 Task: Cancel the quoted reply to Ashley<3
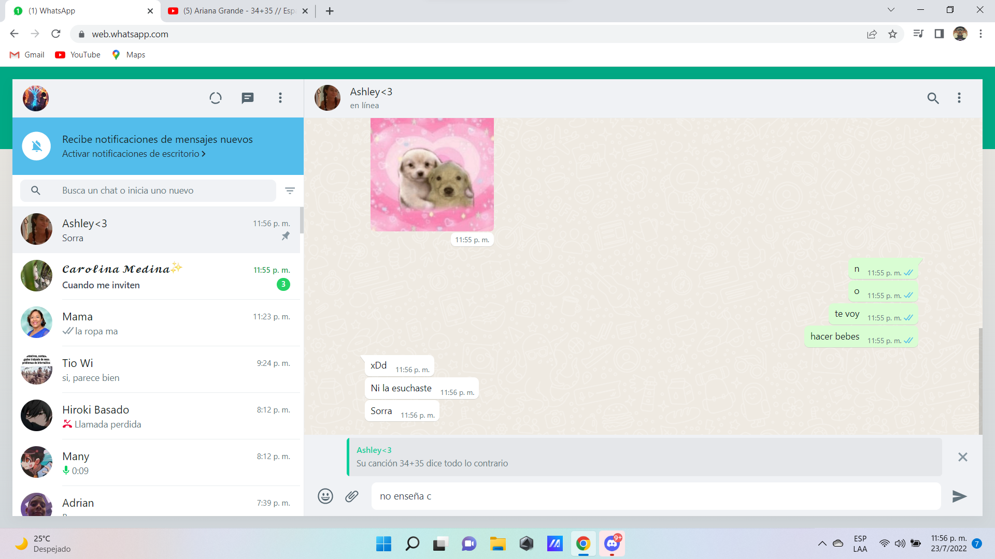coord(962,457)
